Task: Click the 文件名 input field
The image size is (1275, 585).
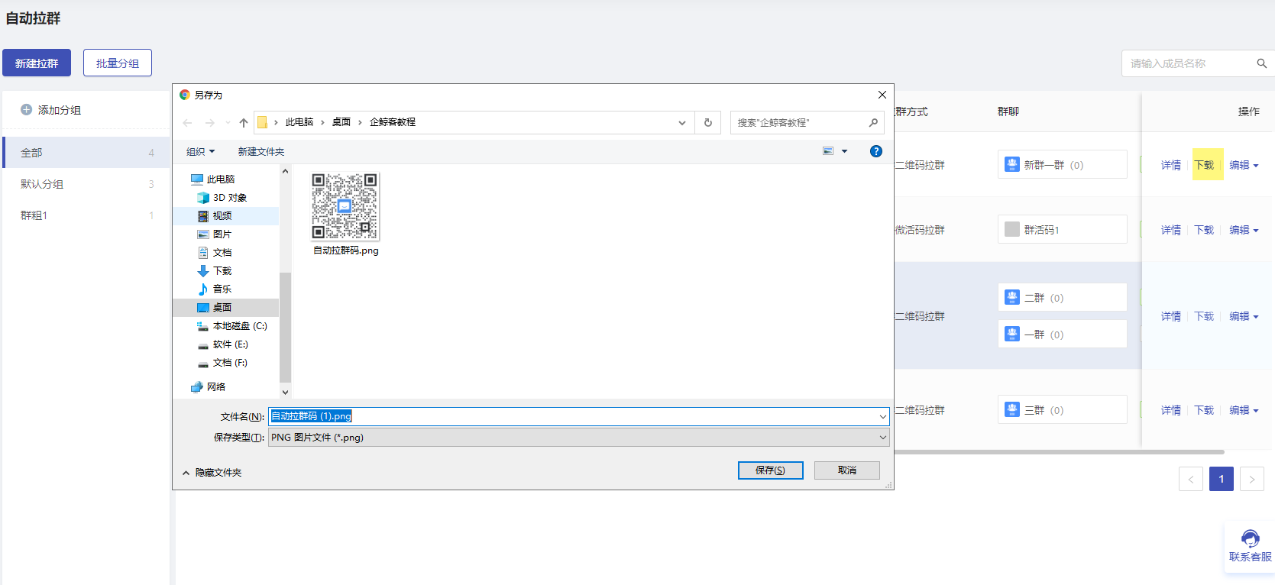Action: click(579, 416)
